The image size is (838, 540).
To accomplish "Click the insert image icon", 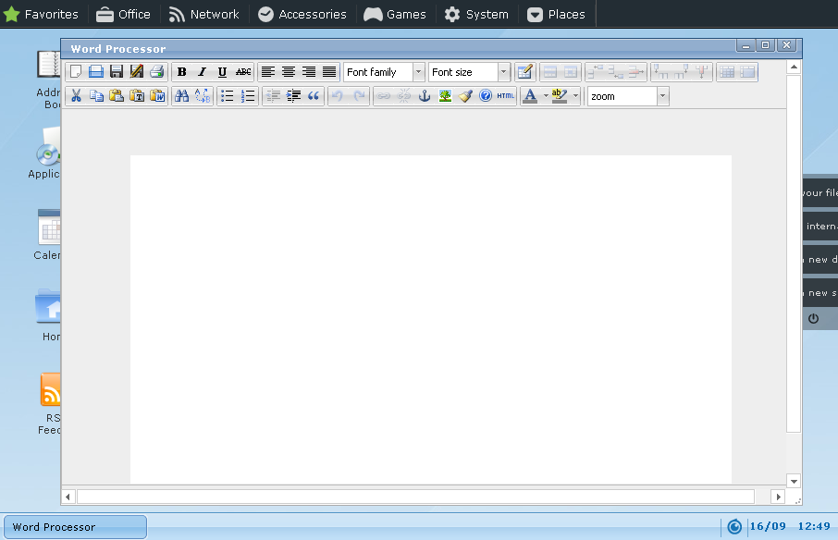I will coord(445,96).
